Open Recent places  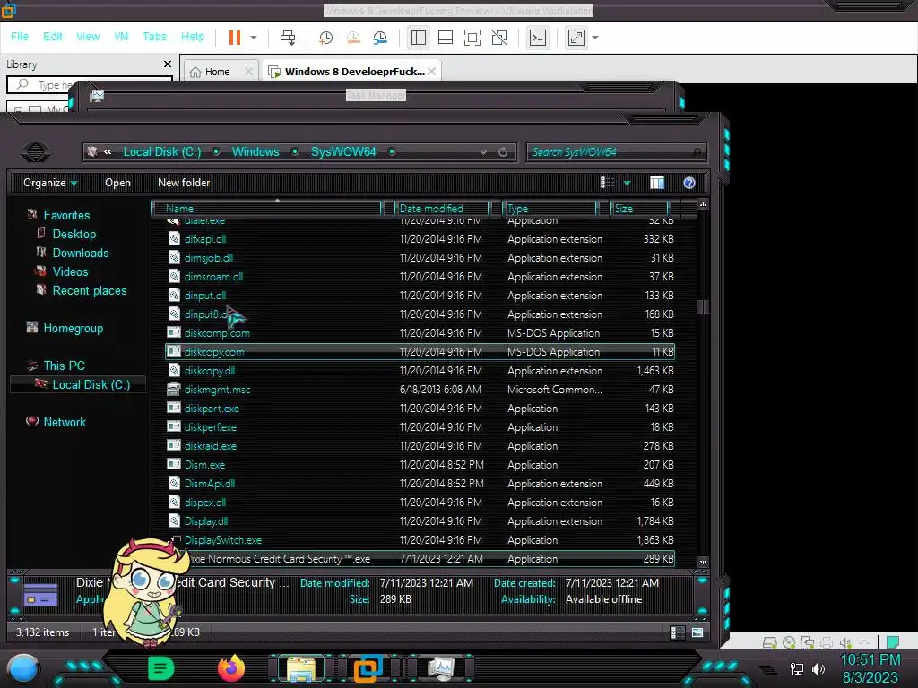point(89,290)
